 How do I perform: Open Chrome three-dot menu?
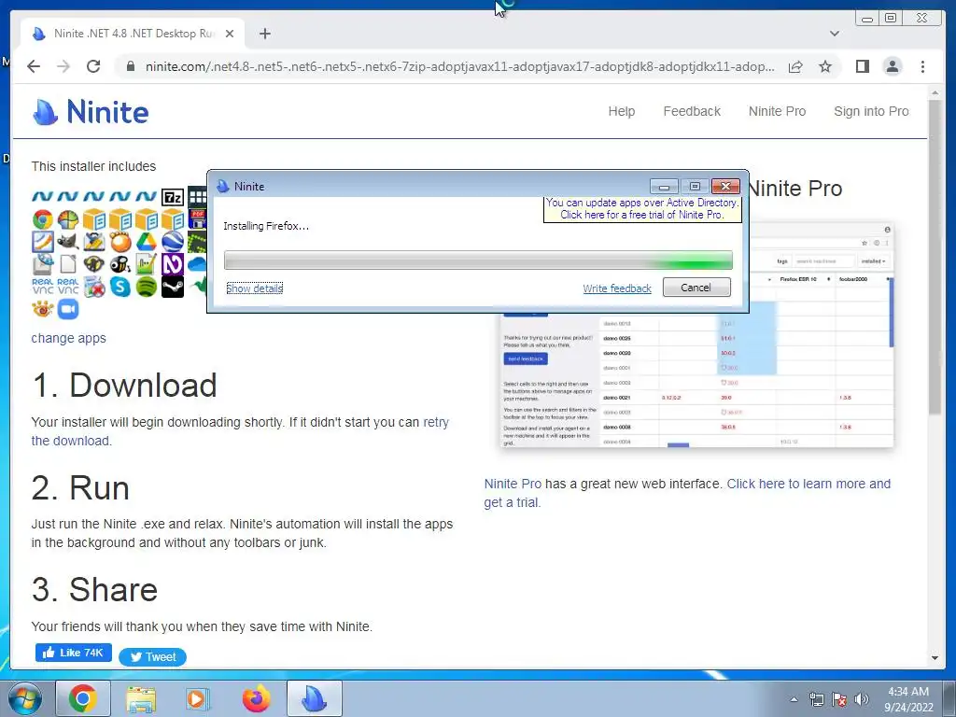[922, 66]
